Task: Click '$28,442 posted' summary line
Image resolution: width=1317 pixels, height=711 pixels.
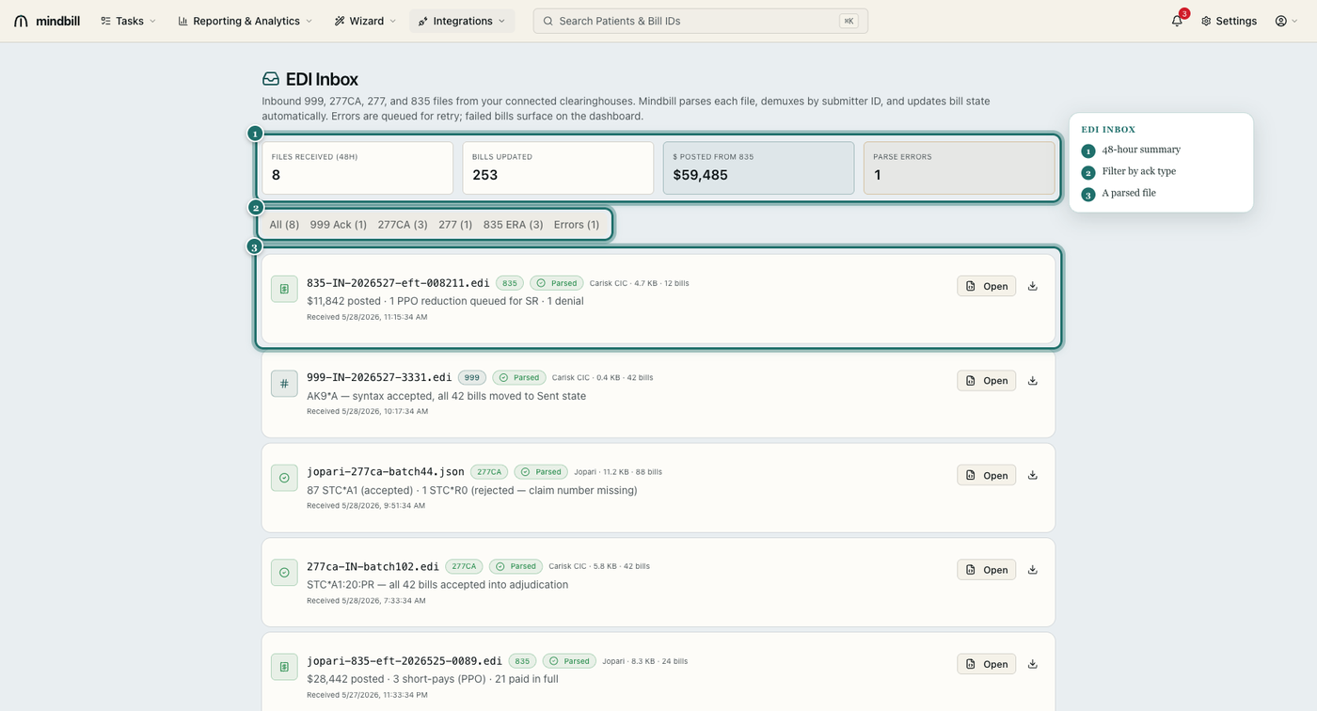Action: (433, 679)
